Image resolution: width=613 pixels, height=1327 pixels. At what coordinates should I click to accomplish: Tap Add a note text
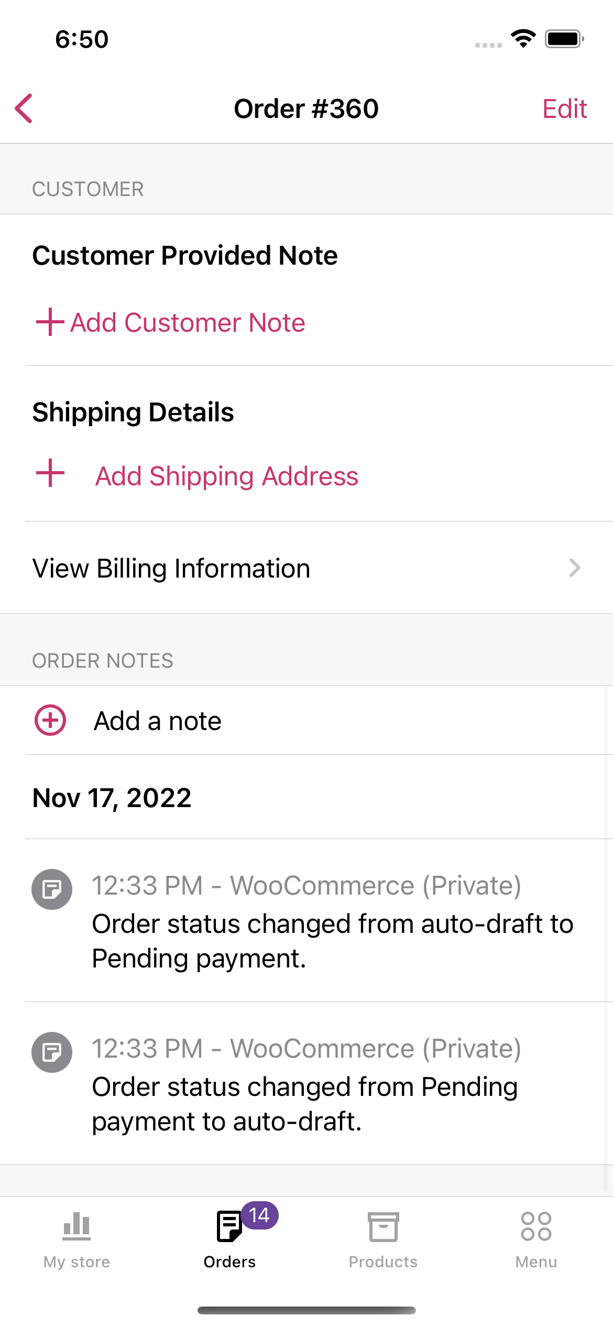click(x=158, y=721)
